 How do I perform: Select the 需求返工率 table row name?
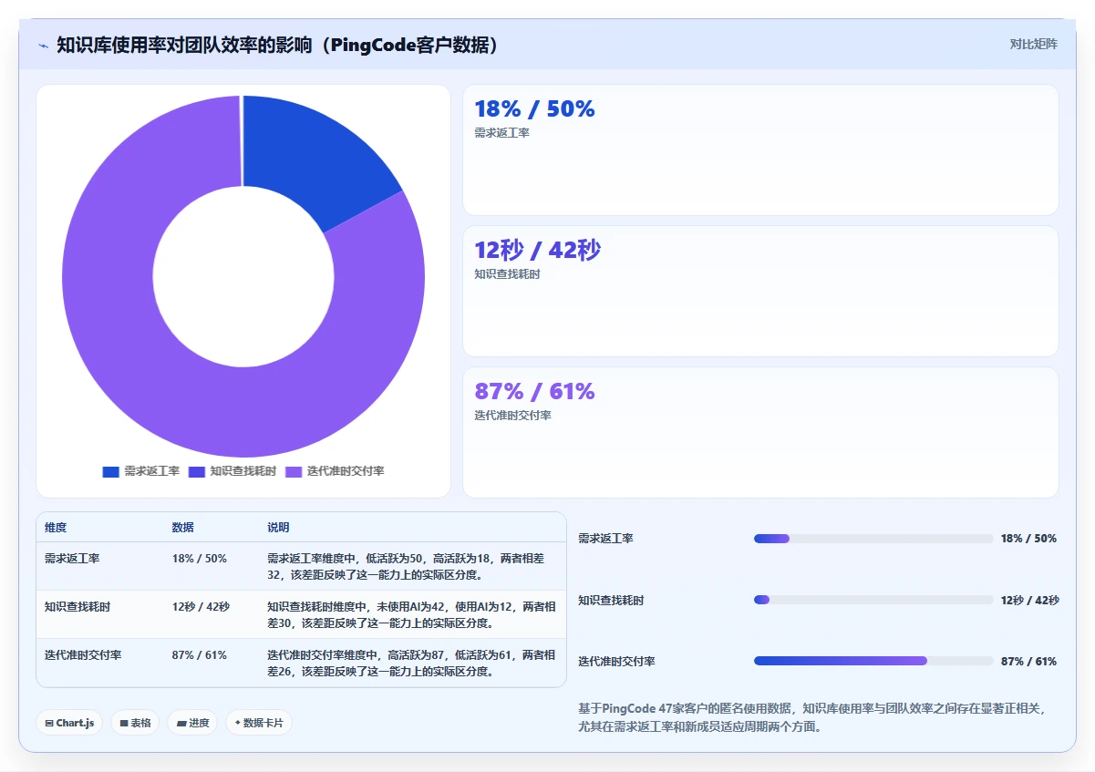pyautogui.click(x=72, y=558)
